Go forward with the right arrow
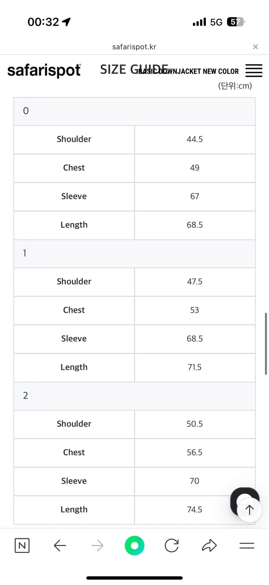 [x=97, y=546]
